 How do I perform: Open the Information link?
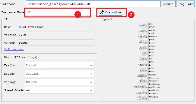[14, 49]
